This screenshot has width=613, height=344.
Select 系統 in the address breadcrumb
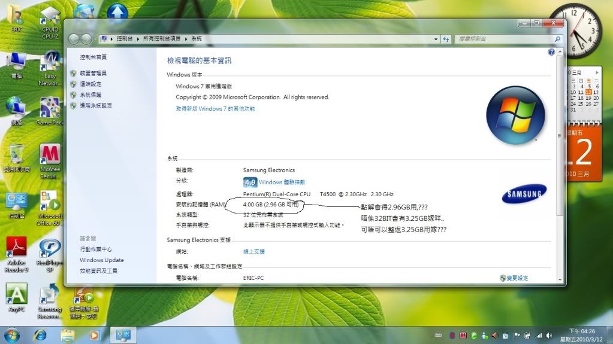coord(197,38)
